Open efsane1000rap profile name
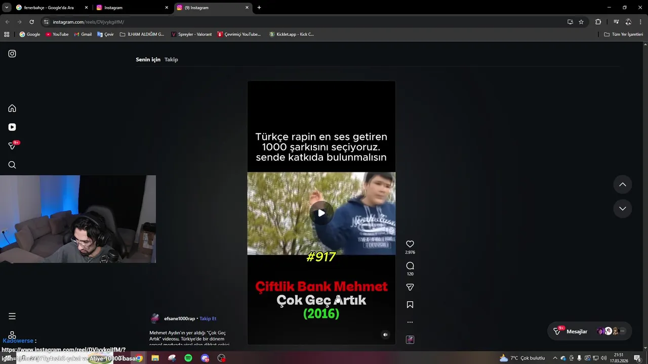Screen dimensions: 648x364 (x=179, y=318)
